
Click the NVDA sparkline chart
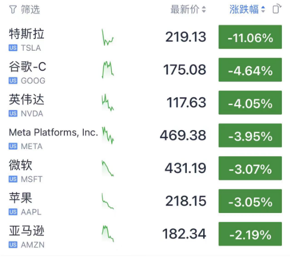(108, 102)
